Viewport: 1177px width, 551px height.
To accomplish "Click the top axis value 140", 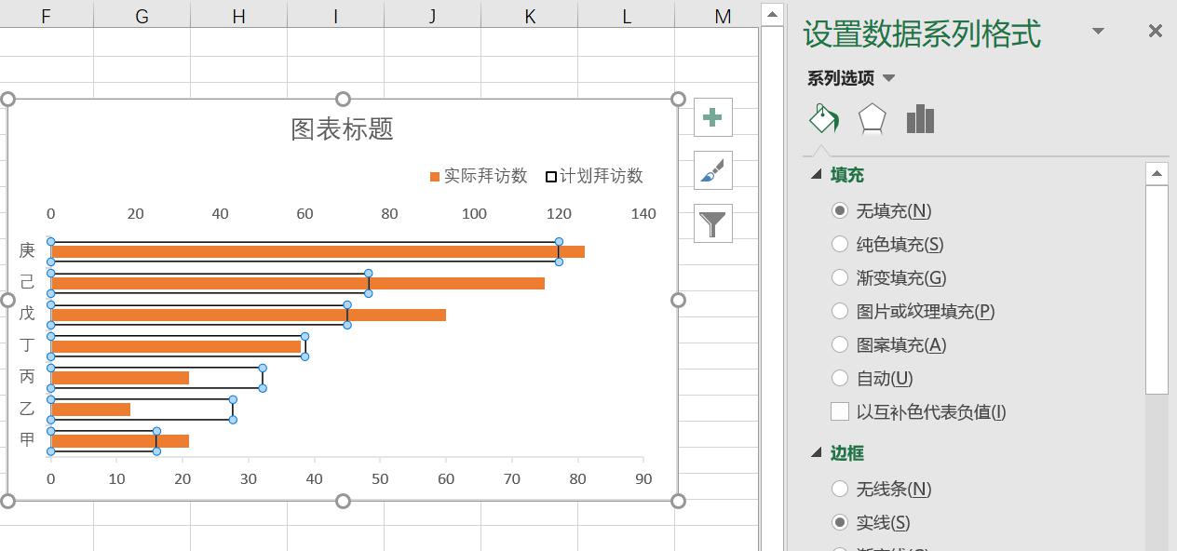I will (x=643, y=214).
